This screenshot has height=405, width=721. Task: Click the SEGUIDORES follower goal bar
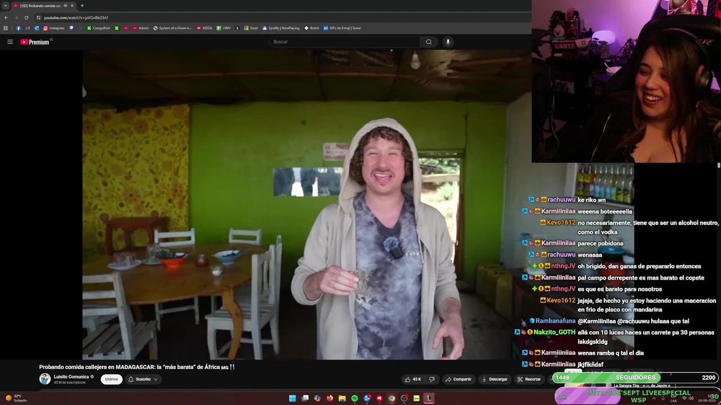tap(635, 377)
